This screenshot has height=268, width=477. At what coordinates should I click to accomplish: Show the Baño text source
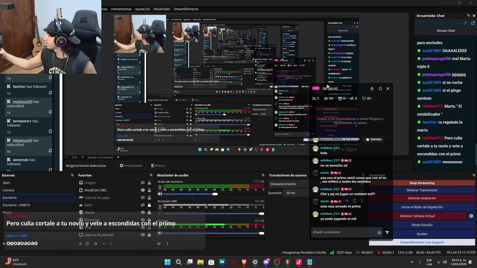pyautogui.click(x=143, y=205)
